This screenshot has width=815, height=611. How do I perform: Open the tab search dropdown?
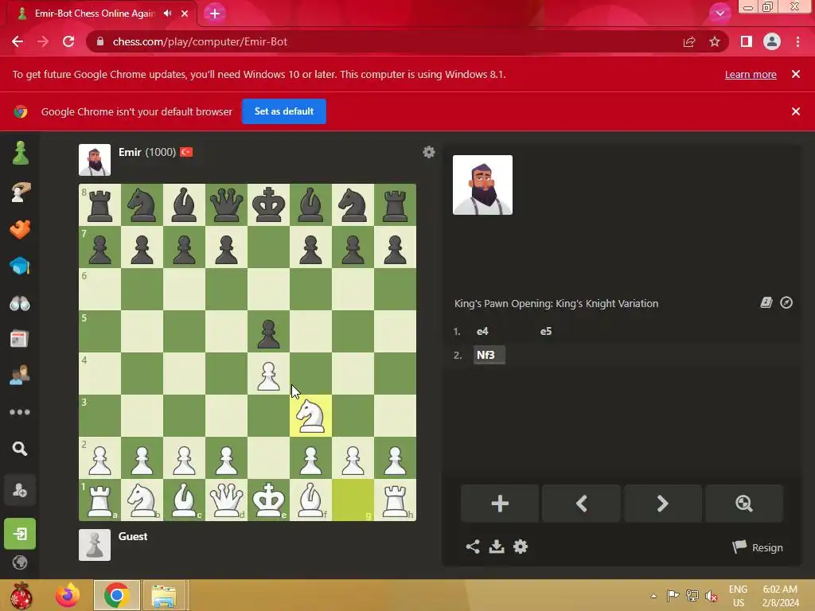coord(719,14)
